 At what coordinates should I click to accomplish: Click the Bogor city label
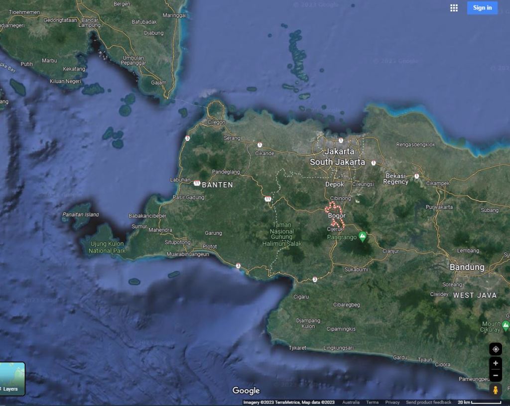click(x=337, y=215)
